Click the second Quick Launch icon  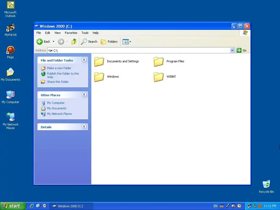click(x=38, y=206)
